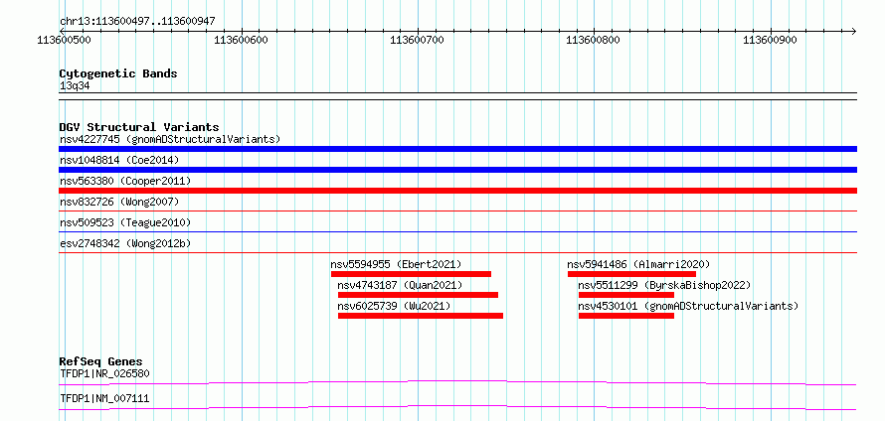The width and height of the screenshot is (885, 421).
Task: Click the RefSeq Genes track heading
Action: pyautogui.click(x=101, y=361)
